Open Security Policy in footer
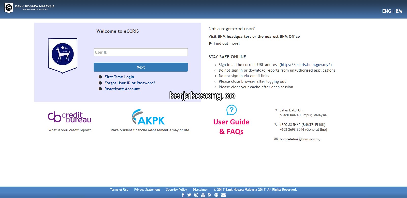 [x=177, y=190]
